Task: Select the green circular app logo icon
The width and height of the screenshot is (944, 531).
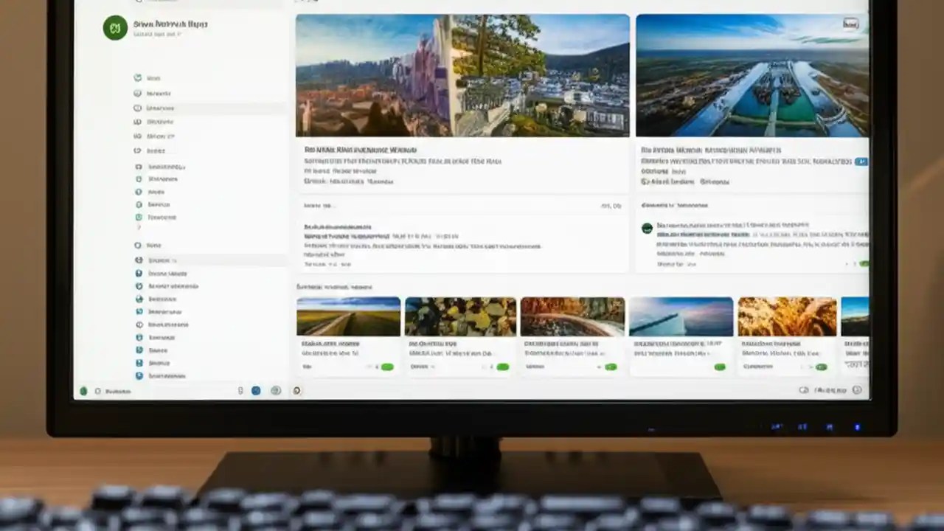Action: [x=115, y=27]
